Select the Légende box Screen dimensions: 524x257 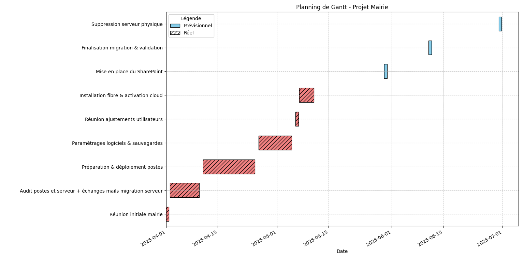(191, 25)
